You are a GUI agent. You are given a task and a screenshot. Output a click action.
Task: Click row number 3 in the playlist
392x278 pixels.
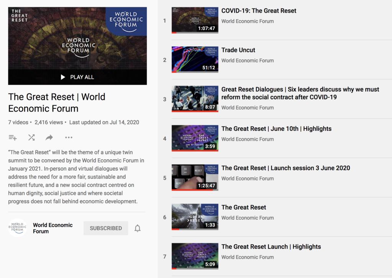coord(165,99)
